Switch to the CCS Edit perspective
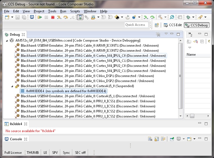 (173, 25)
